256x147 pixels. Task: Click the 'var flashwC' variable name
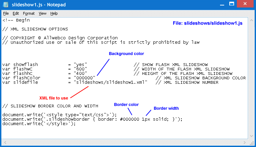coord(17,69)
